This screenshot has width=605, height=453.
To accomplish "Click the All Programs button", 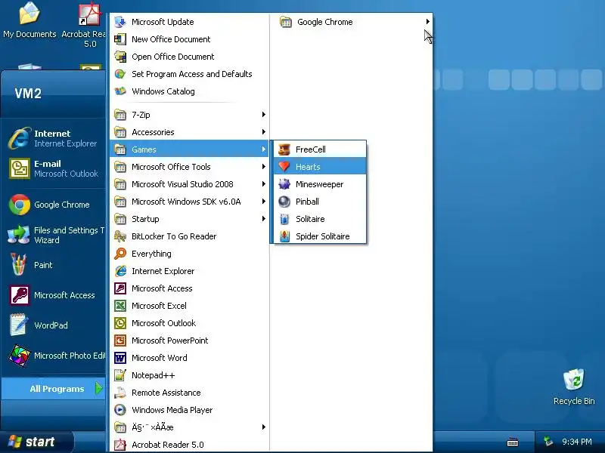I will pos(53,389).
